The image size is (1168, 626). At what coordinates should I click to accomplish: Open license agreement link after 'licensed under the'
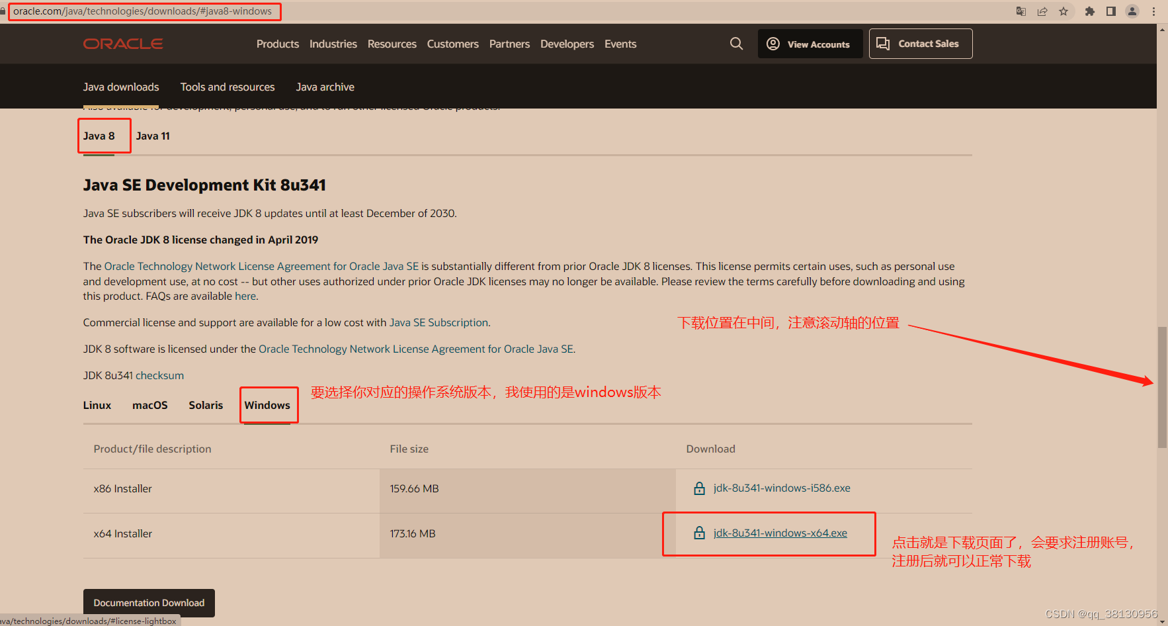416,349
